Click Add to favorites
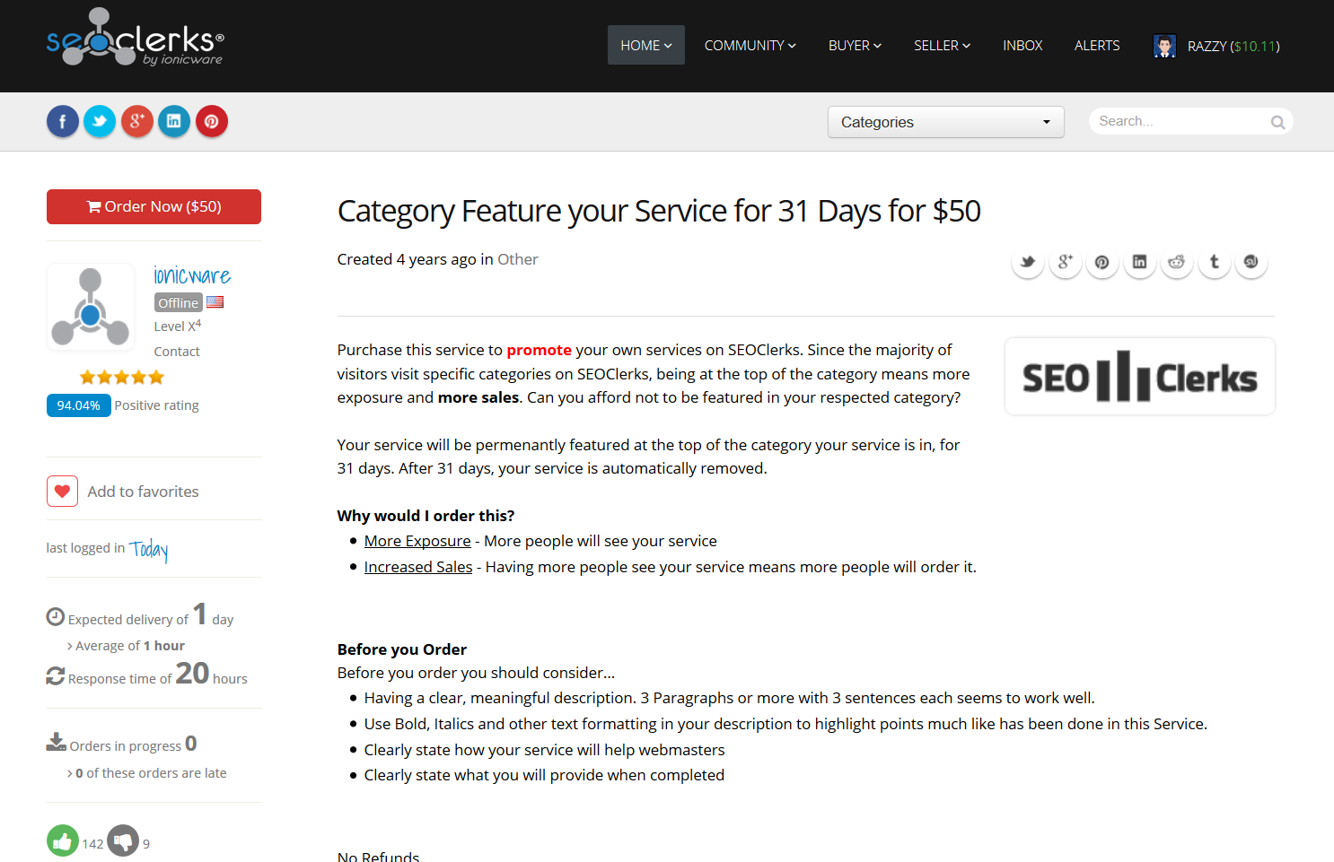The height and width of the screenshot is (862, 1334). pos(143,492)
